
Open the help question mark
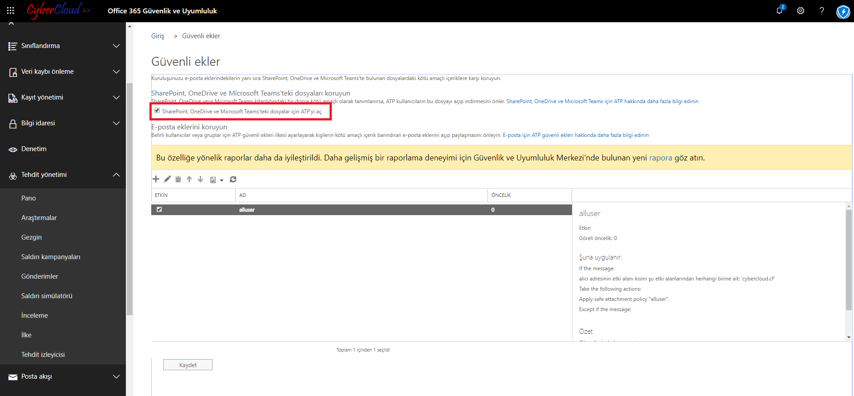(x=822, y=11)
